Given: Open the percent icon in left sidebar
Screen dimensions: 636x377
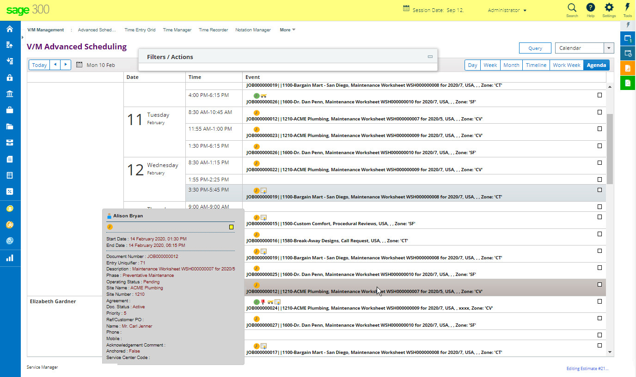Looking at the screenshot, I should pos(10,191).
